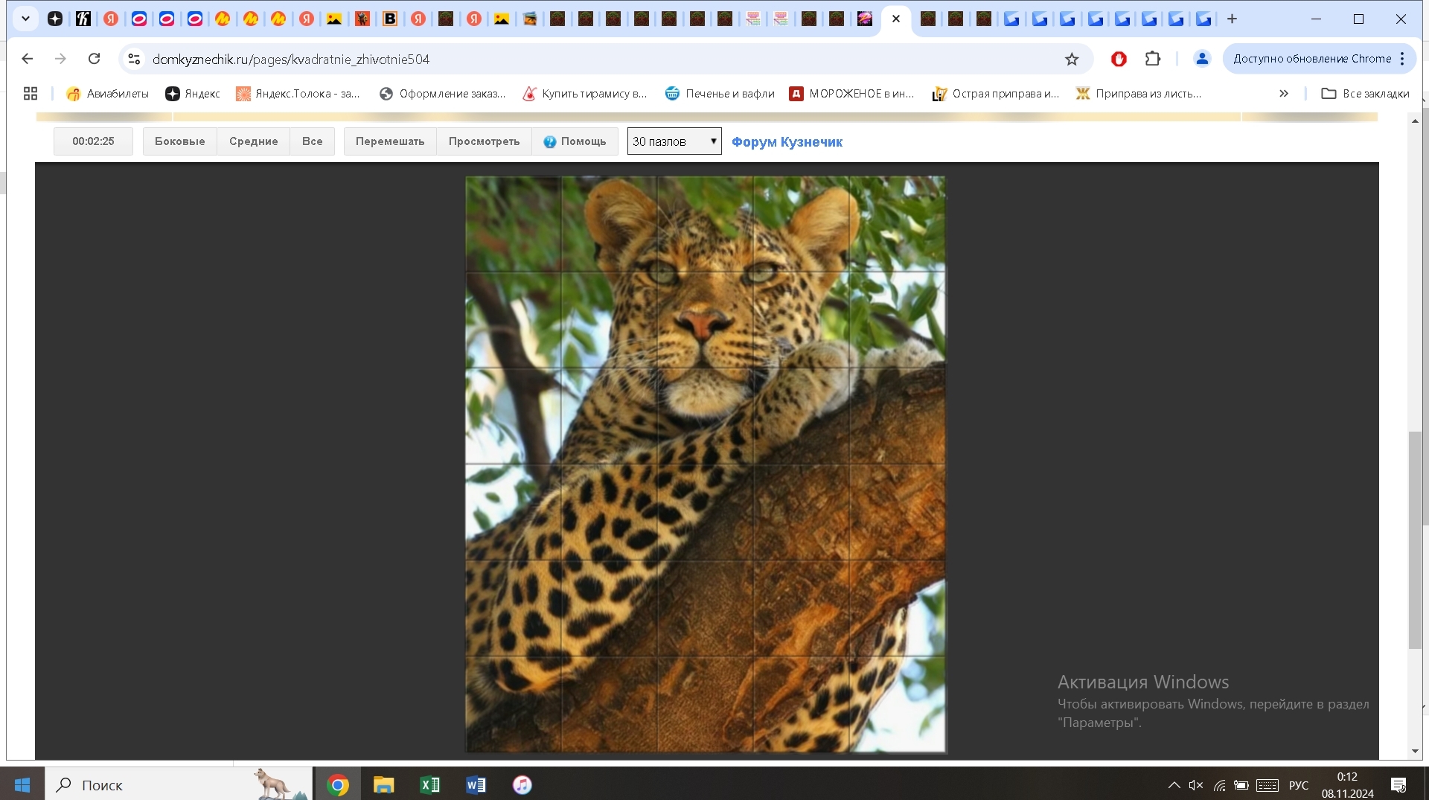Image resolution: width=1429 pixels, height=800 pixels.
Task: Open the Chrome three-dot menu
Action: [1402, 59]
